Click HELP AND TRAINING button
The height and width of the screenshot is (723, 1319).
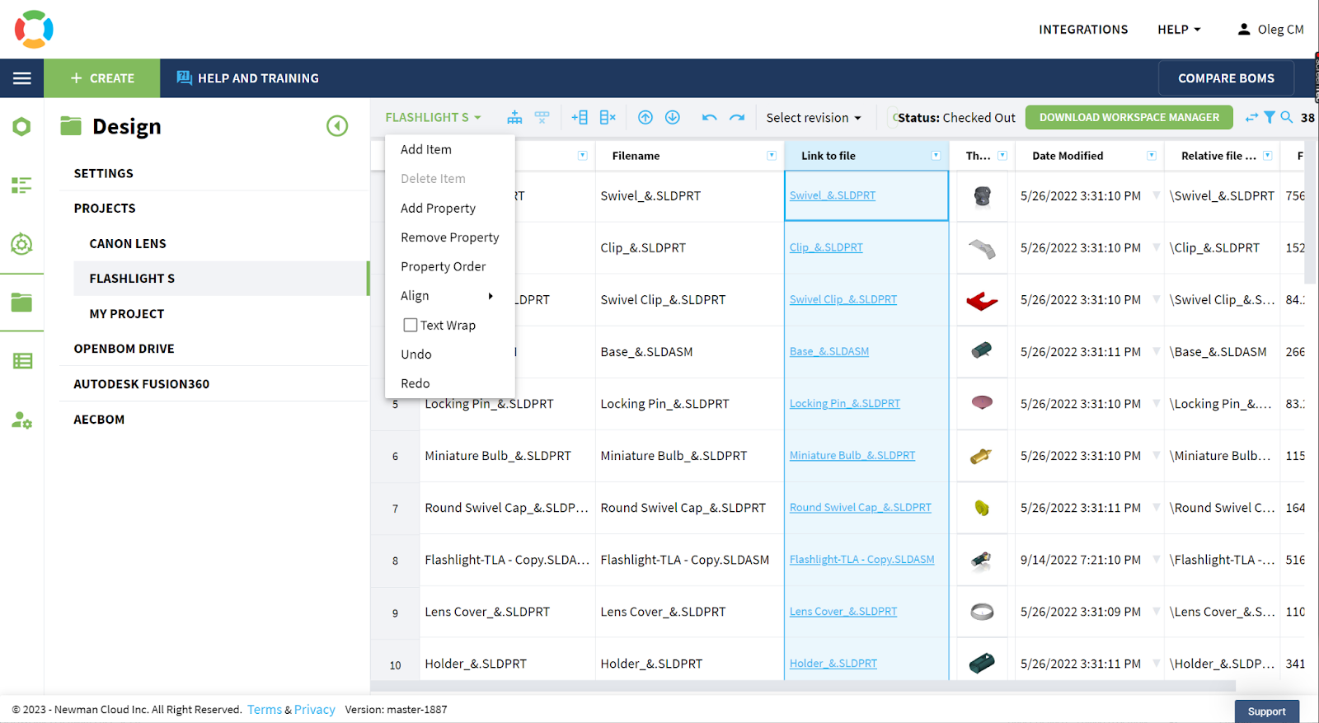(247, 78)
